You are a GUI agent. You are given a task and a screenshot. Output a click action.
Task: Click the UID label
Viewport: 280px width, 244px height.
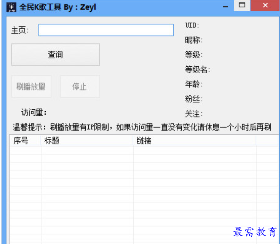[192, 25]
